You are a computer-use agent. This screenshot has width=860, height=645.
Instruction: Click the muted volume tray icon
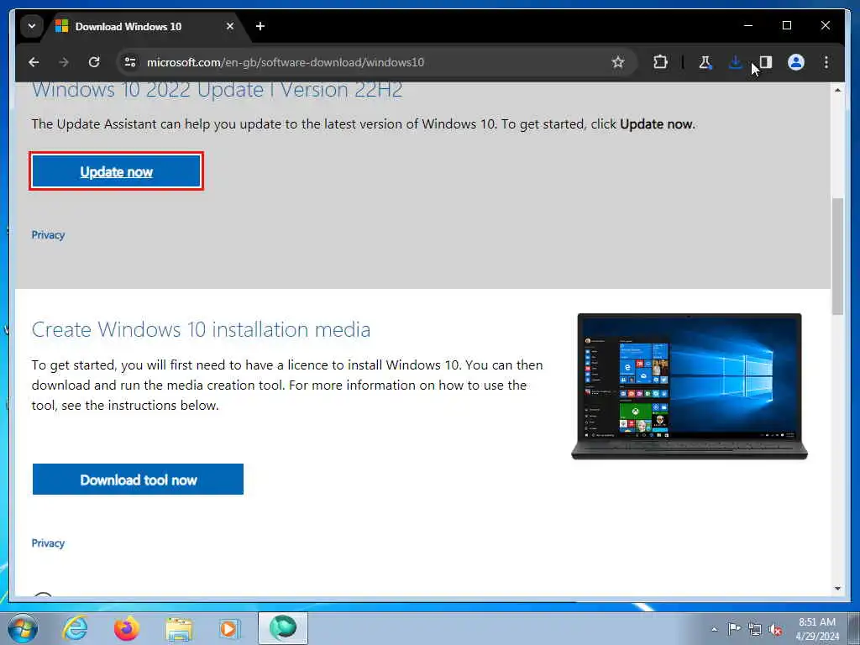click(x=775, y=630)
